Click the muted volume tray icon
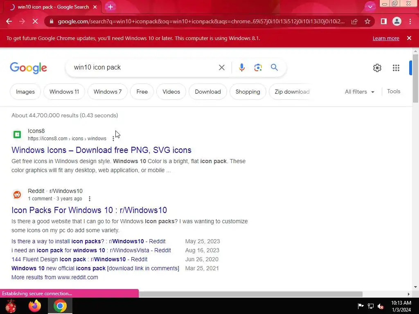The width and height of the screenshot is (419, 314). click(381, 306)
